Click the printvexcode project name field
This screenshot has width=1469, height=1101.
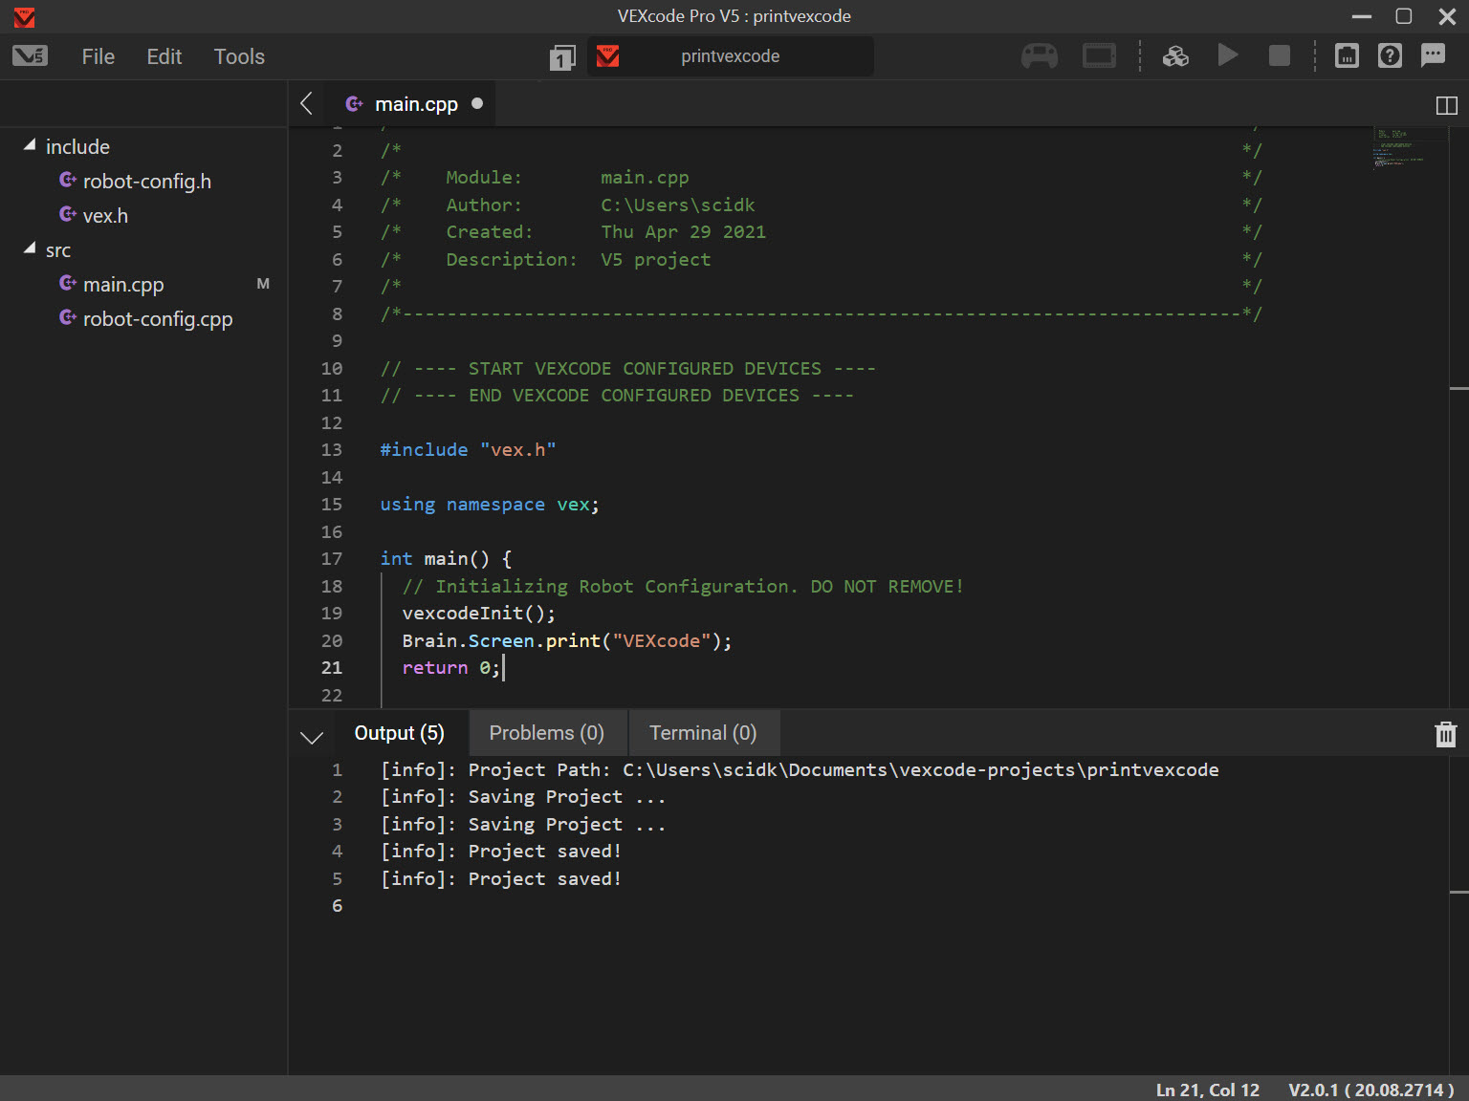coord(730,56)
